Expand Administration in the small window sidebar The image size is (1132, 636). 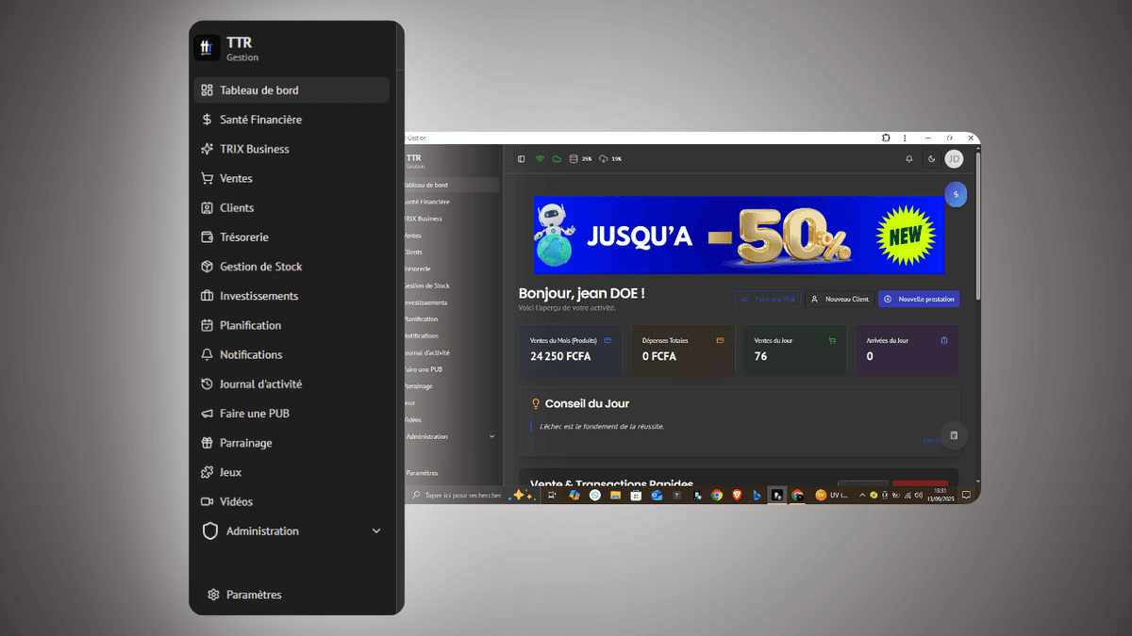click(491, 436)
